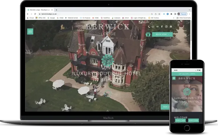The width and height of the screenshot is (218, 135).
Task: Open the MX Toolbox bookmark
Action: pos(154,18)
